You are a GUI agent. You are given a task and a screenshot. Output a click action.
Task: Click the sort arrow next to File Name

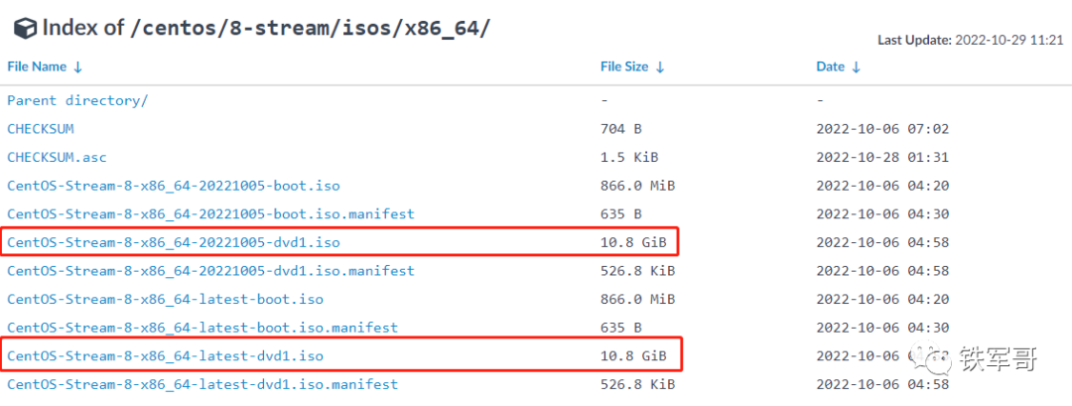click(x=77, y=68)
